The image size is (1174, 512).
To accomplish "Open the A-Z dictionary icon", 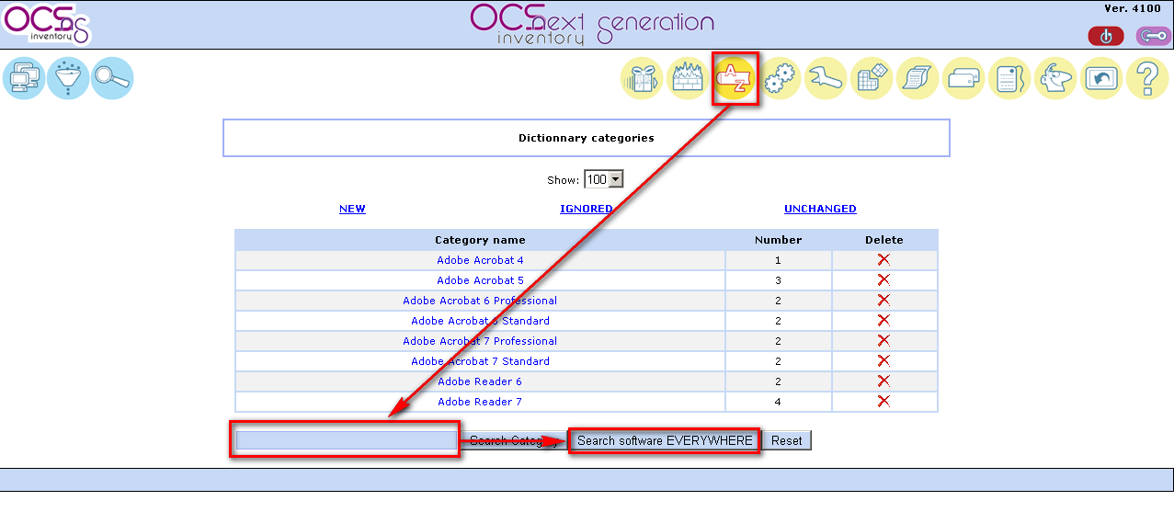I will (735, 79).
